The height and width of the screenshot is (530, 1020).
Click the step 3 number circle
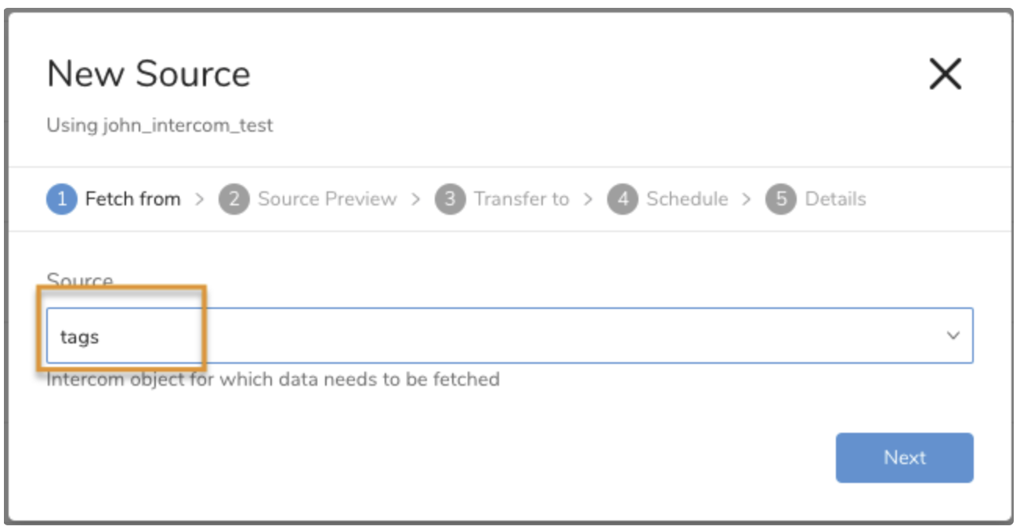450,199
